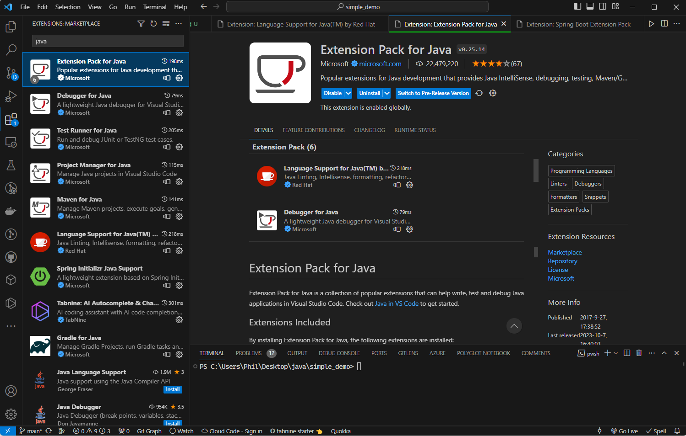Click Disable extension button

[x=333, y=93]
